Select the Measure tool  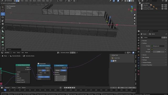click(3, 31)
